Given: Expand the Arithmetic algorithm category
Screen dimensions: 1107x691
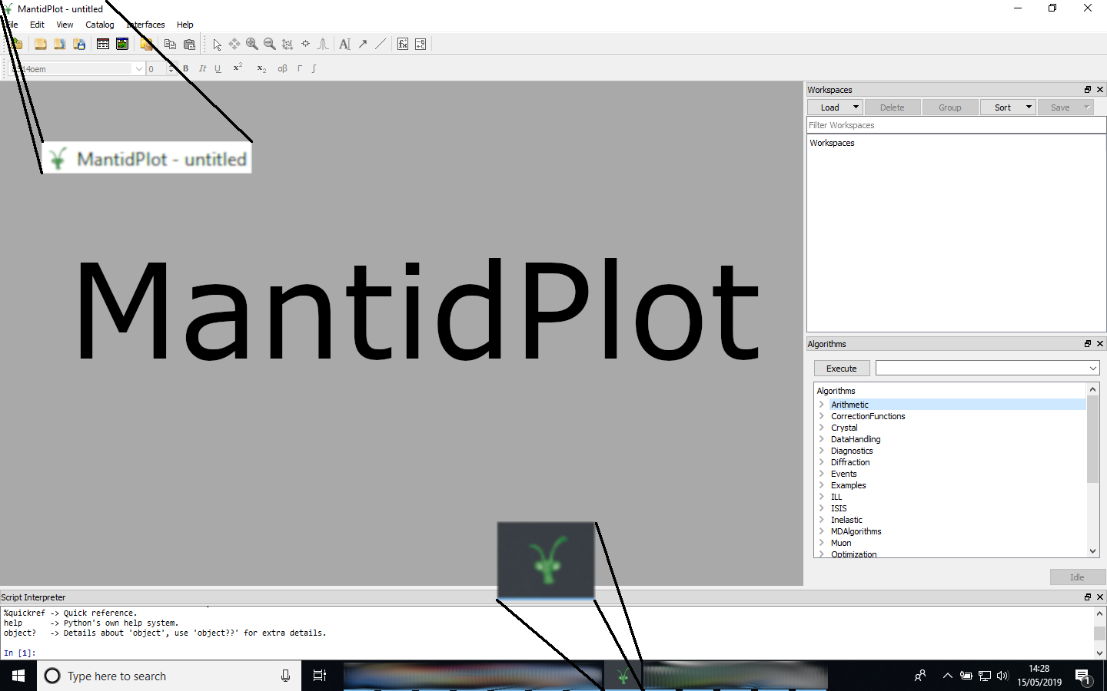Looking at the screenshot, I should [821, 405].
